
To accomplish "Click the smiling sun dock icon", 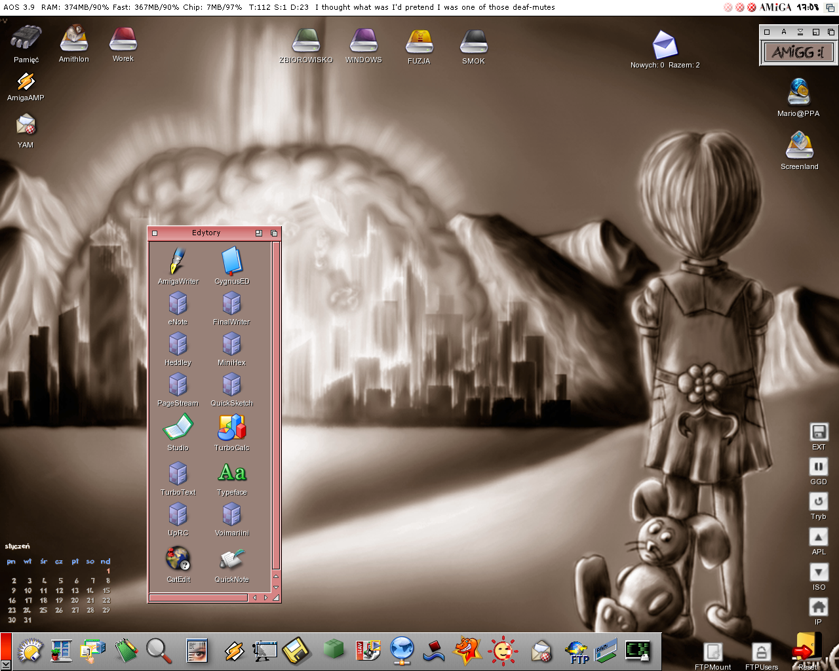I will [x=503, y=651].
